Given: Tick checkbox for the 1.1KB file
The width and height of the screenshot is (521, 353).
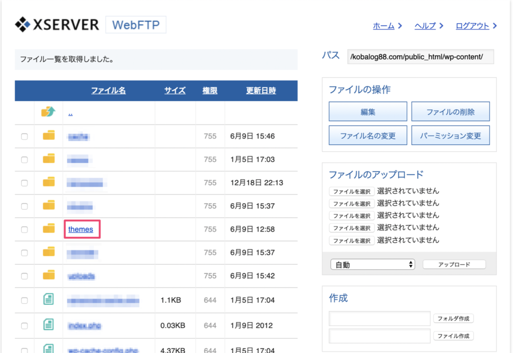Looking at the screenshot, I should coord(24,300).
